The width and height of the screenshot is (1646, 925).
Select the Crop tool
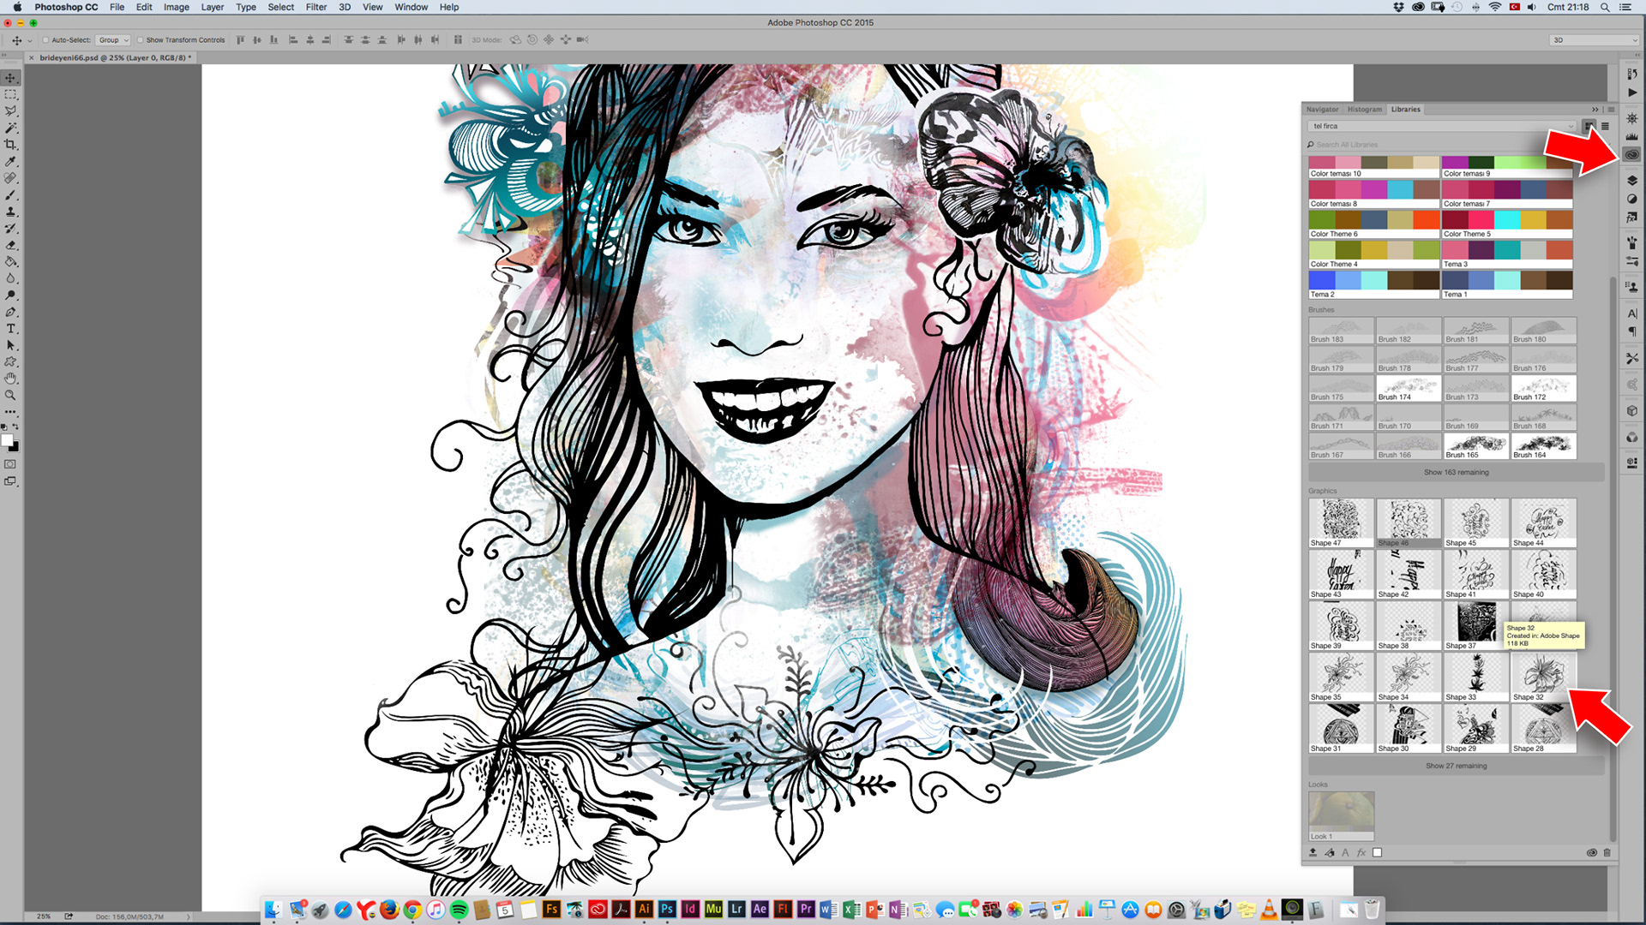[10, 145]
